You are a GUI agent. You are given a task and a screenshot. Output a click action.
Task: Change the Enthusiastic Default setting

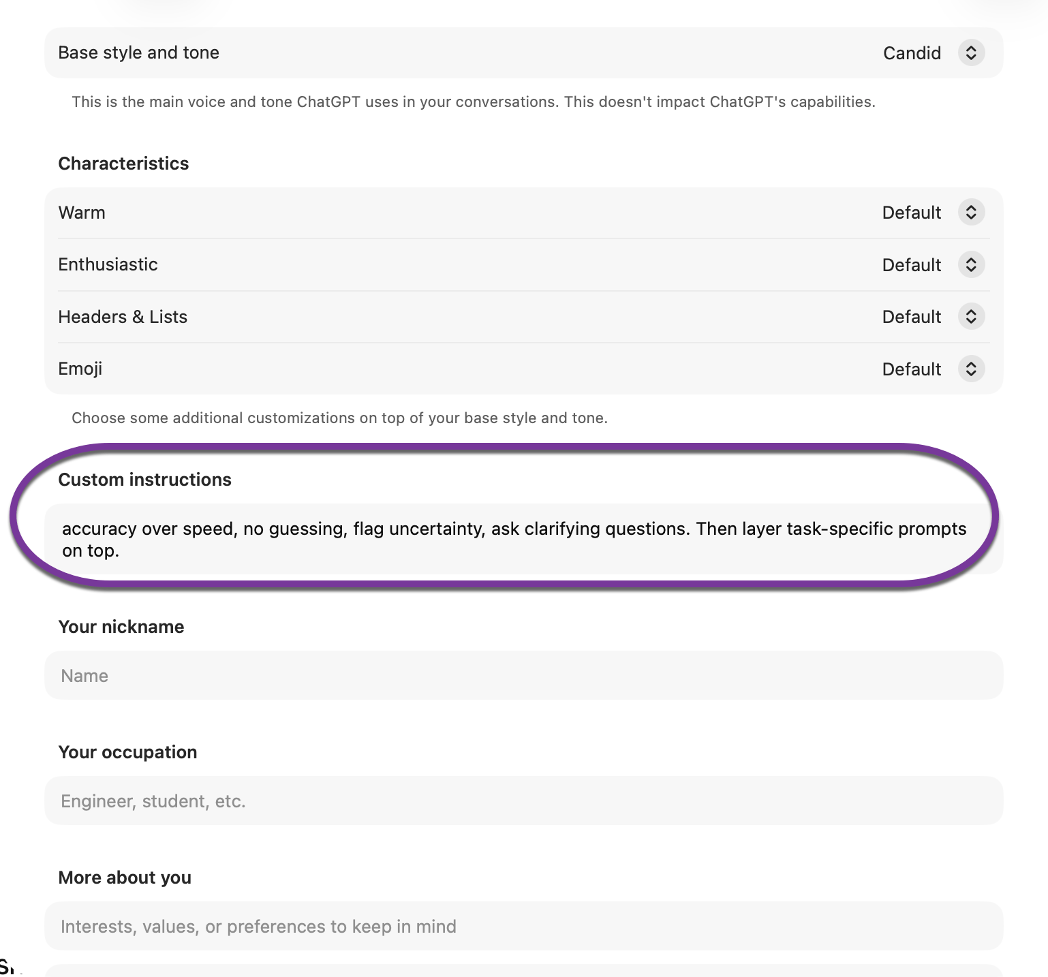(911, 265)
